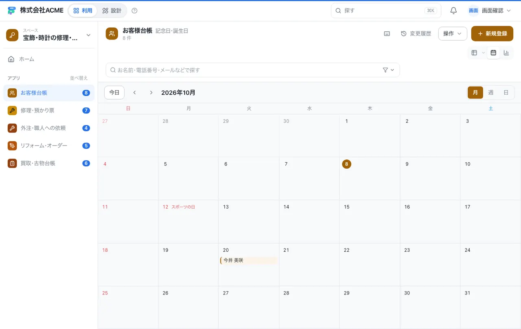Open the 画面確認 user menu
The width and height of the screenshot is (521, 329).
(490, 11)
